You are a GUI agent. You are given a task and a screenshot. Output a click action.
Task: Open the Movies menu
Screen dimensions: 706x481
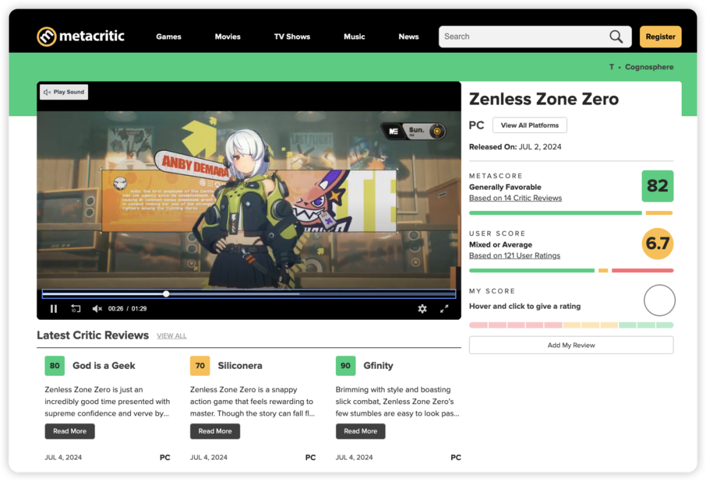click(227, 37)
